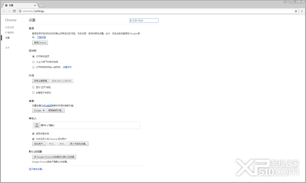Screen dimensions: 306x183
Task: Click the show advanced settings link
Action: point(36,169)
